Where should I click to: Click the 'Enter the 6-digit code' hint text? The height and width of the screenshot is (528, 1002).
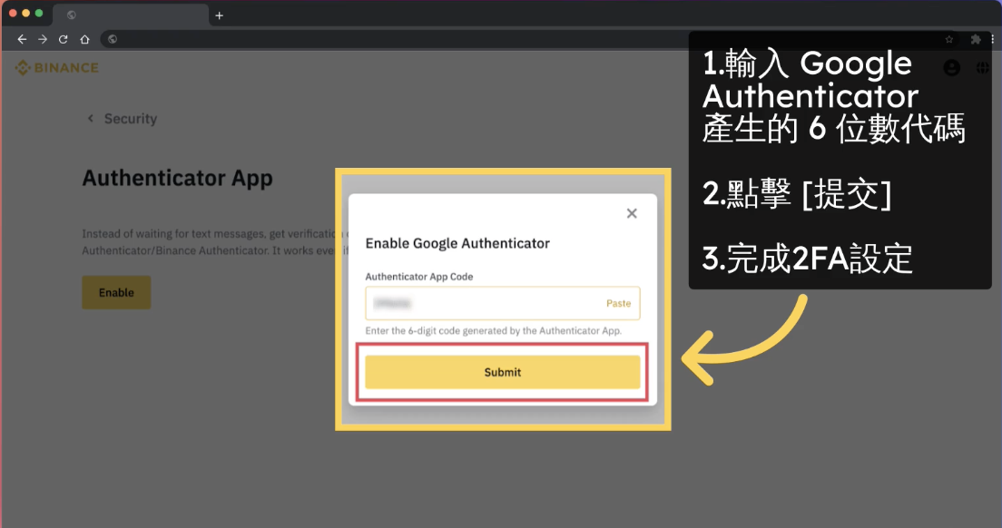494,331
